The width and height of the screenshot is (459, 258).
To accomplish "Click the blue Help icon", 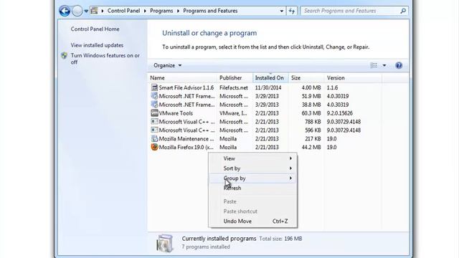I will (x=399, y=65).
